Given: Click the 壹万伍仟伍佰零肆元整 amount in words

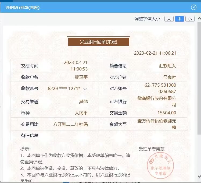Looking at the screenshot, I should click(x=157, y=124).
